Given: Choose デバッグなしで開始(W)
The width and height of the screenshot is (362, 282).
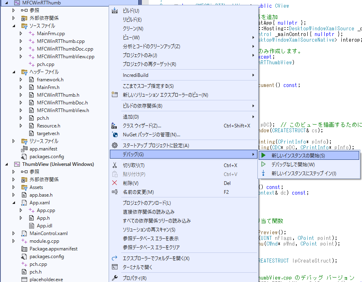Looking at the screenshot, I should click(309, 164).
